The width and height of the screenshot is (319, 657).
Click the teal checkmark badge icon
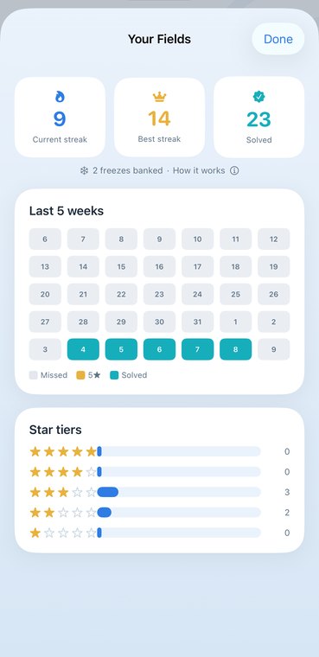pyautogui.click(x=259, y=97)
